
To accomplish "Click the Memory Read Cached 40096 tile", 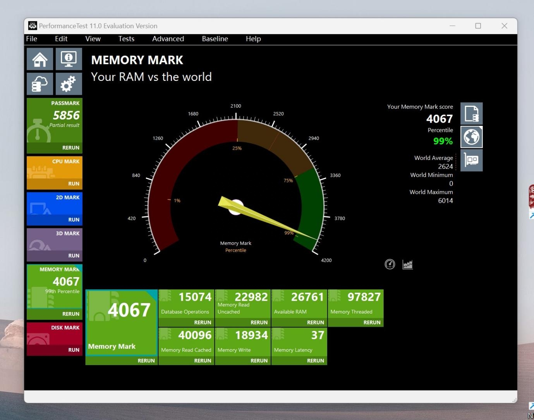I will [x=186, y=342].
